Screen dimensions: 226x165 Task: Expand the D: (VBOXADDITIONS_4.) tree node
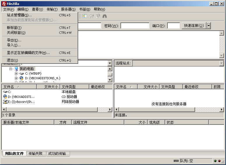pos(16,78)
